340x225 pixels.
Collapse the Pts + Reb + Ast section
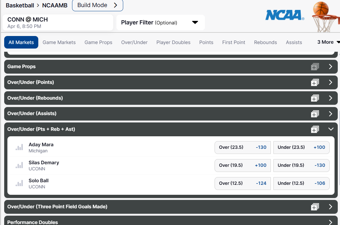pos(331,129)
